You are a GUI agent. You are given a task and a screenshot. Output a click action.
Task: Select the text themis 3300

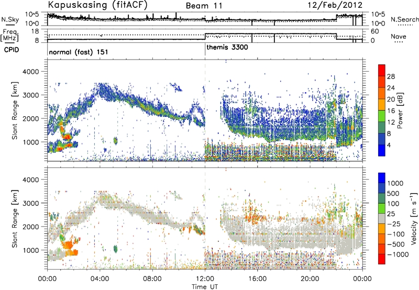tap(227, 47)
